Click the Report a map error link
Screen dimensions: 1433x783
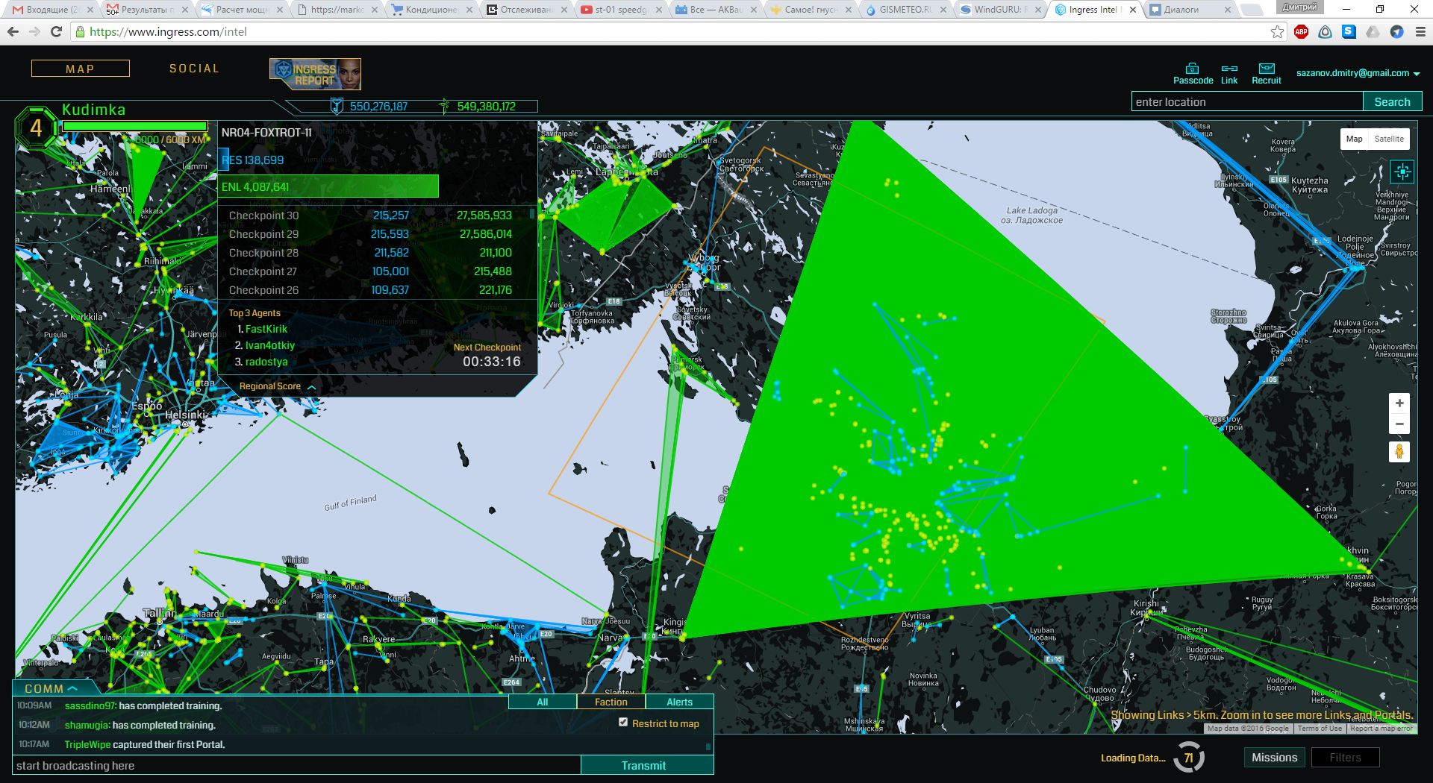click(x=1382, y=729)
